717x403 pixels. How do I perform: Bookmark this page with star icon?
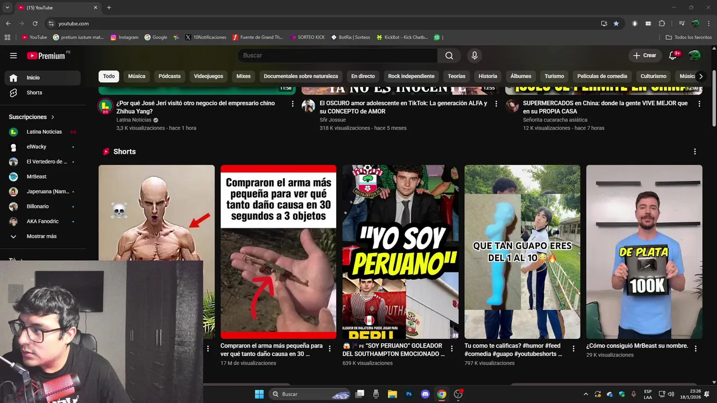(x=616, y=24)
